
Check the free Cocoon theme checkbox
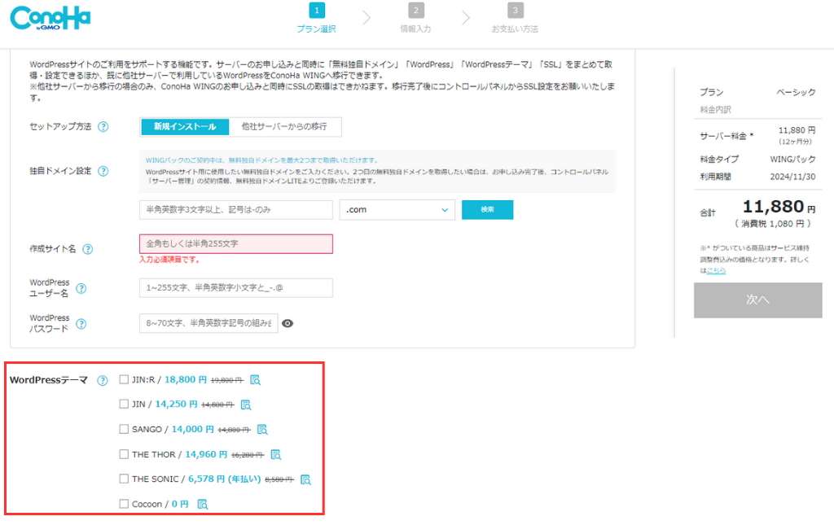[x=124, y=504]
